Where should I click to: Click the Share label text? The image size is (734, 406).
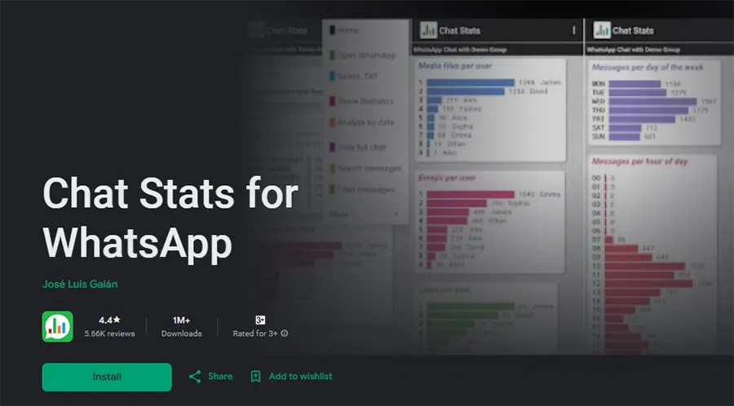[x=220, y=376]
